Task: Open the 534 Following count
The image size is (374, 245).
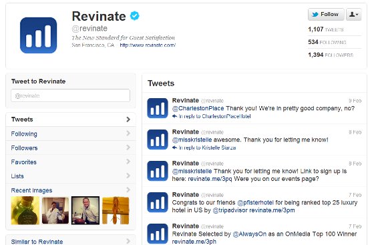Action: click(x=327, y=42)
